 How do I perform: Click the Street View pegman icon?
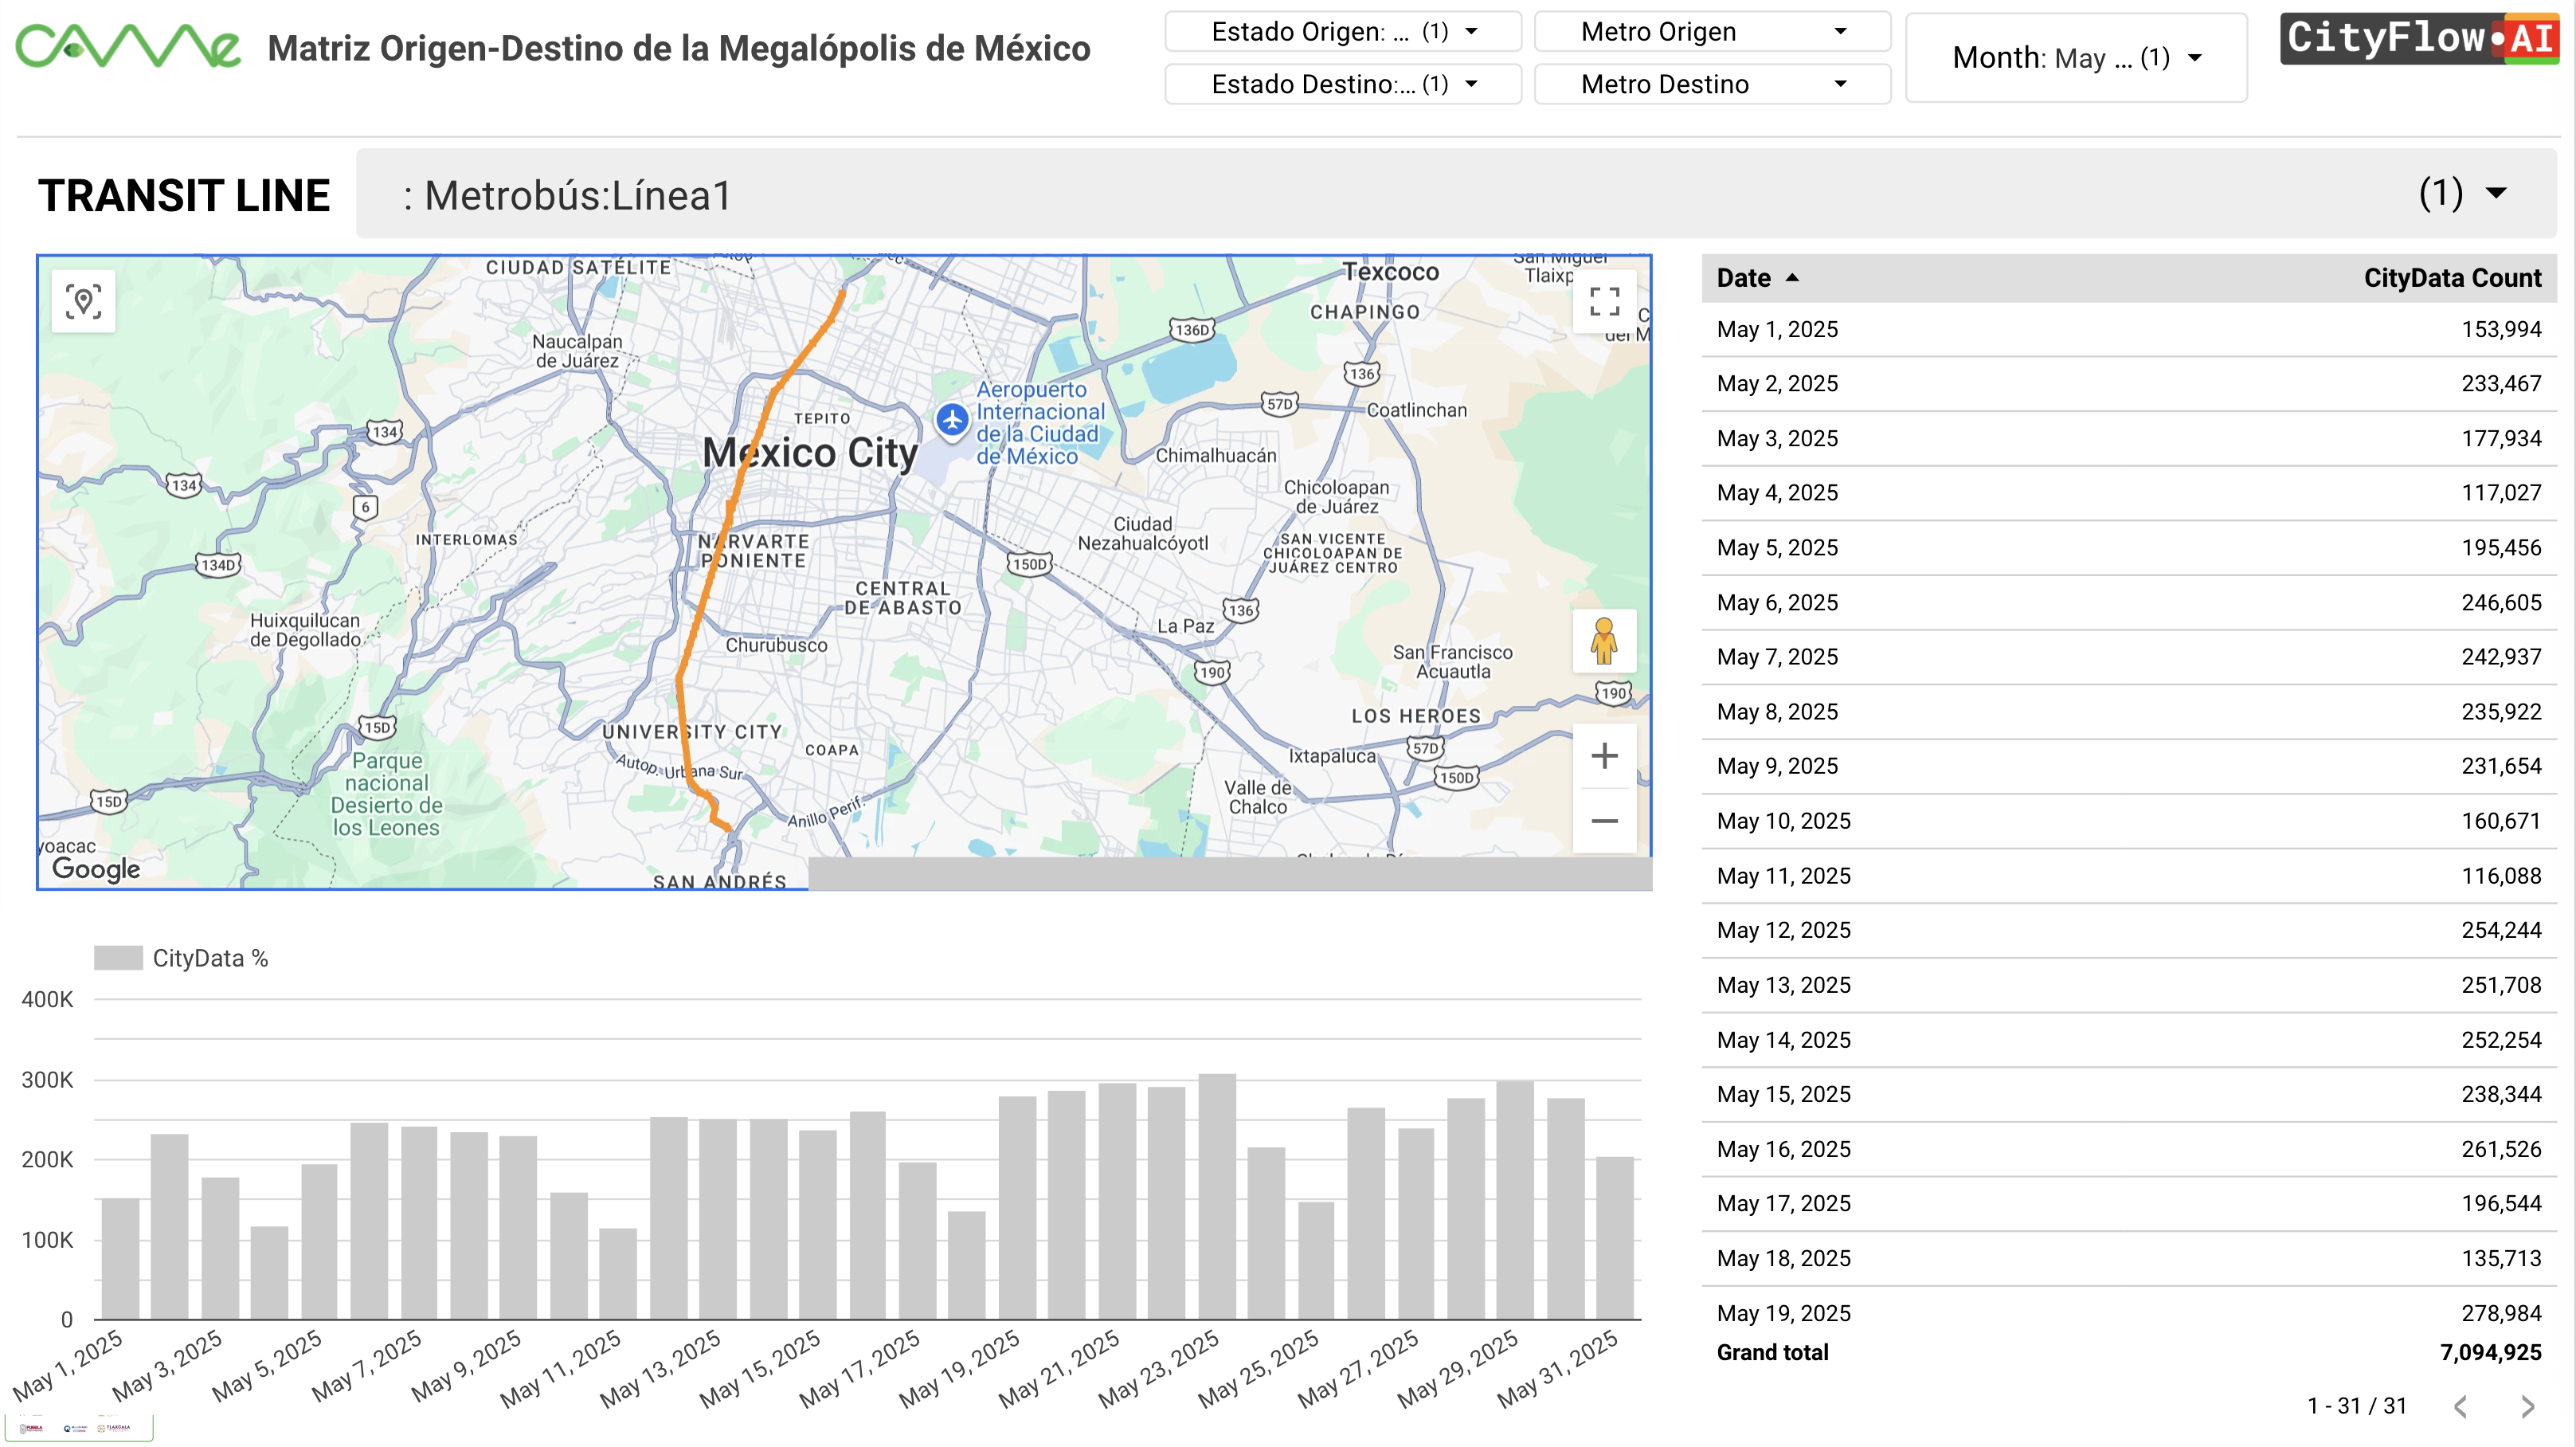click(1604, 641)
